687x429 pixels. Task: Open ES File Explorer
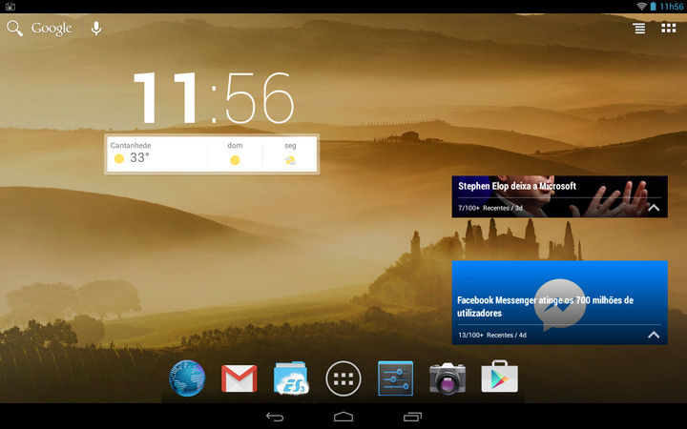pos(291,378)
